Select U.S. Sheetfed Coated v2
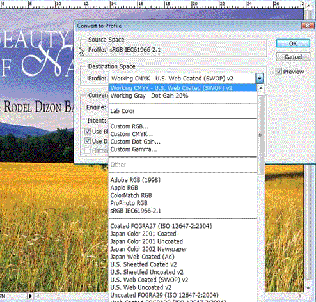316x302 pixels. (x=182, y=264)
